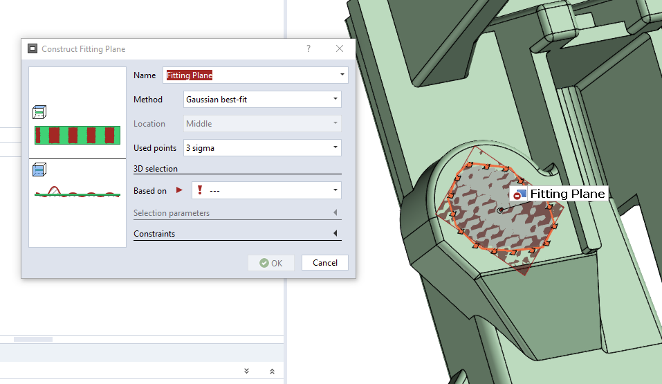Open the Based on selection dropdown
This screenshot has height=384, width=662.
click(x=335, y=190)
